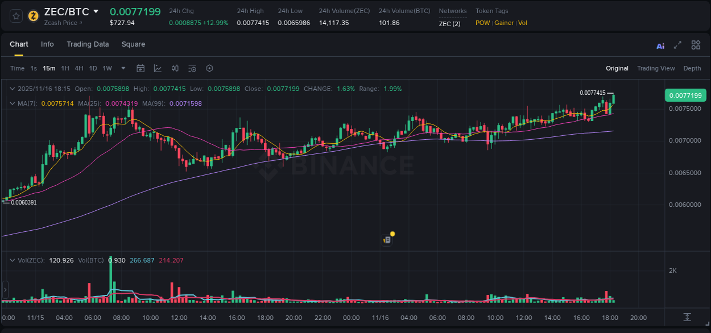Open the ZEC/BTC pair selector dropdown
This screenshot has width=711, height=333.
pos(95,11)
